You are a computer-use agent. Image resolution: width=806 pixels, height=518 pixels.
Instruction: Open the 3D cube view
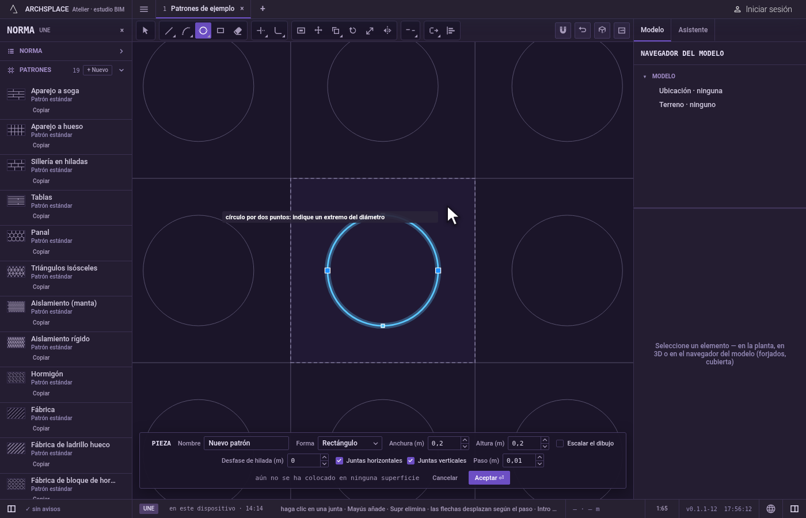(602, 30)
